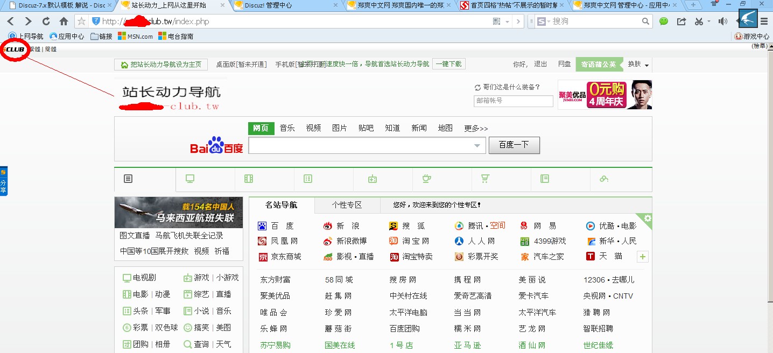Choose the 图片 Baidu search tab
773x353 pixels.
tap(340, 128)
